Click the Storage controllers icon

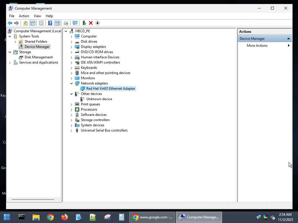[x=77, y=120]
